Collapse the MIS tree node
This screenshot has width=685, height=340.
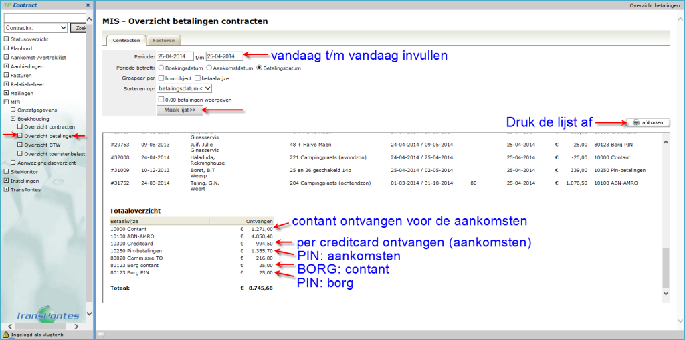7,102
